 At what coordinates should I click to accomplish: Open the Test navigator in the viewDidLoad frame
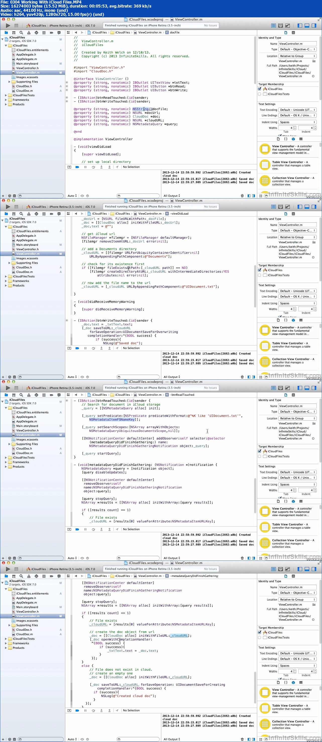[36, 214]
